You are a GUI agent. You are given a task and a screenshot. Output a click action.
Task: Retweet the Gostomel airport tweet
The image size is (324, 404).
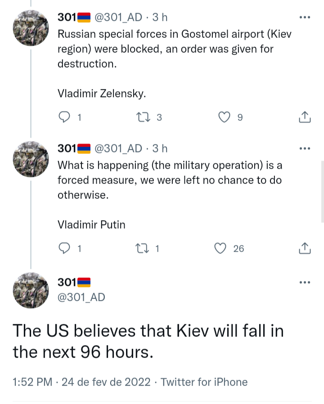(144, 117)
